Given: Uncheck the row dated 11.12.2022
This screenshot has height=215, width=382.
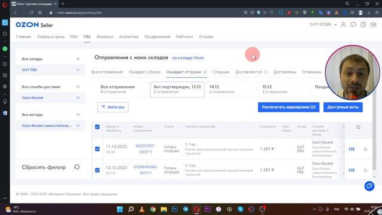Looking at the screenshot, I should [97, 149].
